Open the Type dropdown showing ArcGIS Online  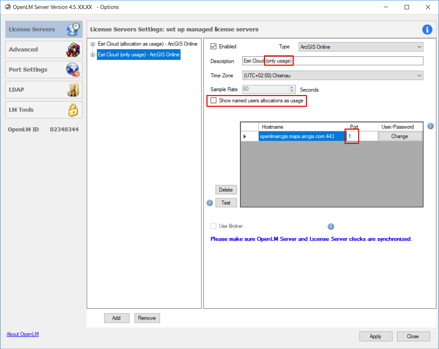tap(361, 47)
